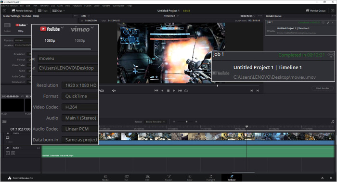
Task: Click the timeline zoom slider handle
Action: pos(187,122)
